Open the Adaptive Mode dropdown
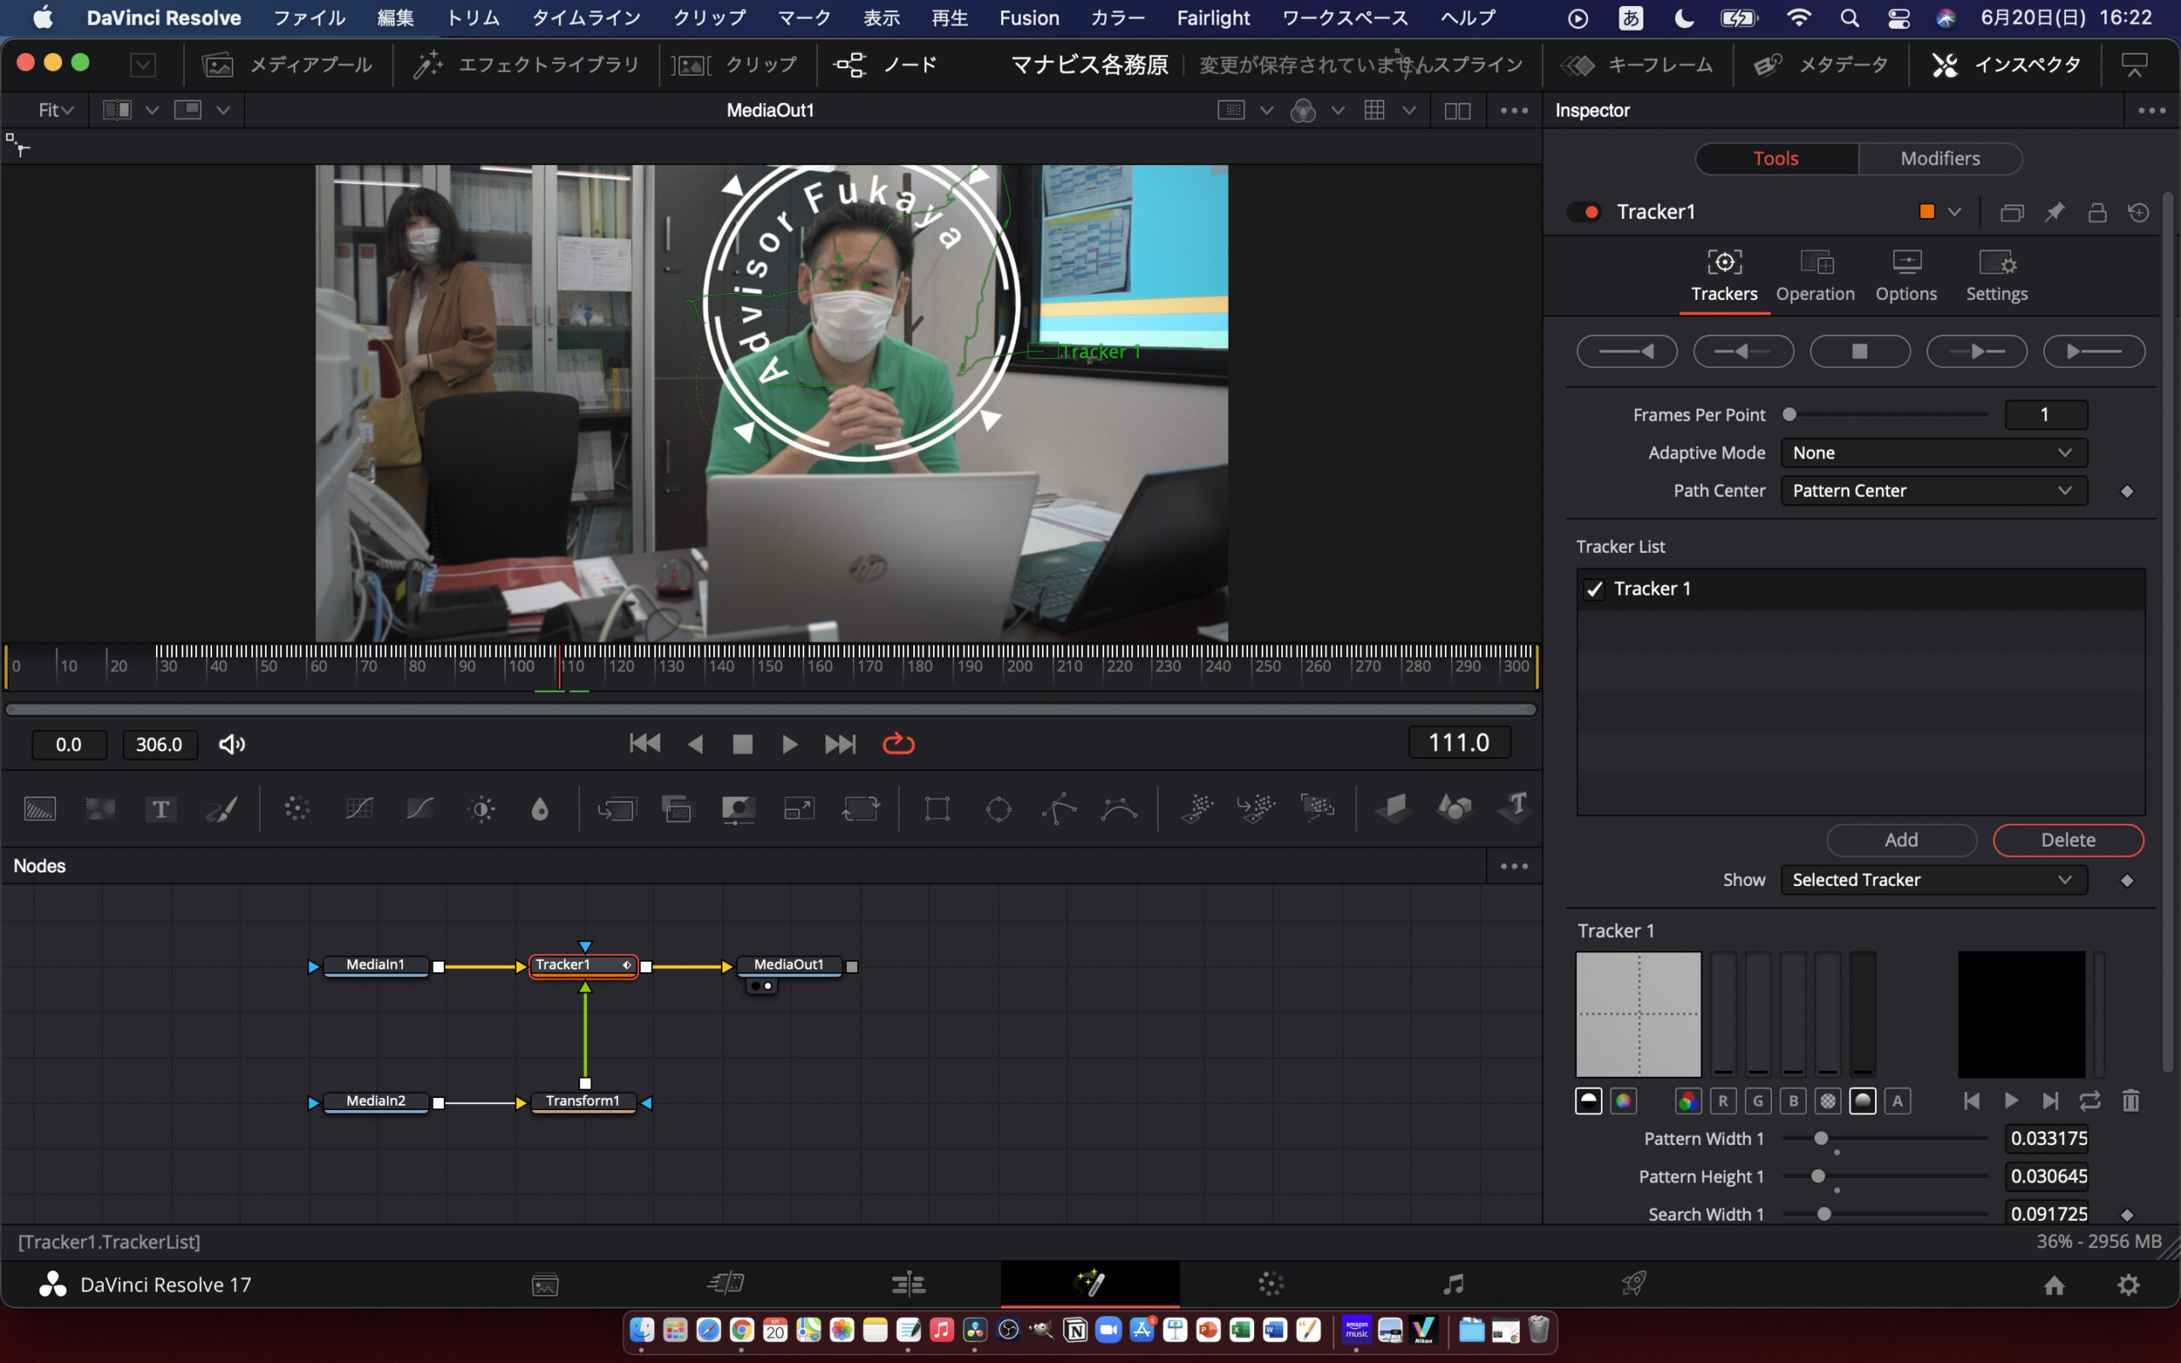This screenshot has height=1363, width=2181. tap(1933, 452)
